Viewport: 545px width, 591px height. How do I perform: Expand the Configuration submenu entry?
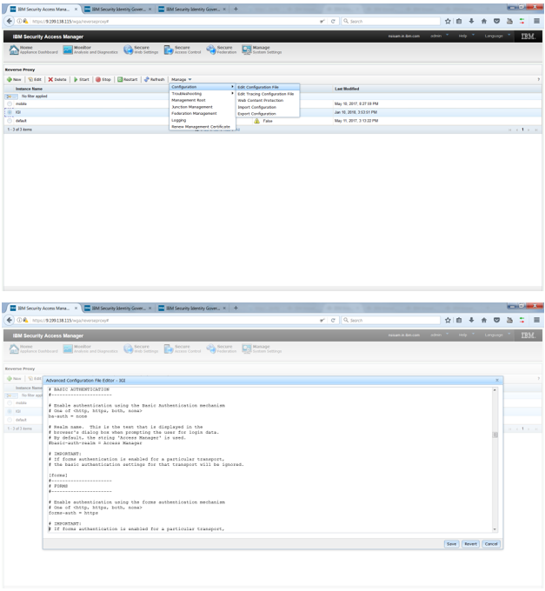pos(203,87)
